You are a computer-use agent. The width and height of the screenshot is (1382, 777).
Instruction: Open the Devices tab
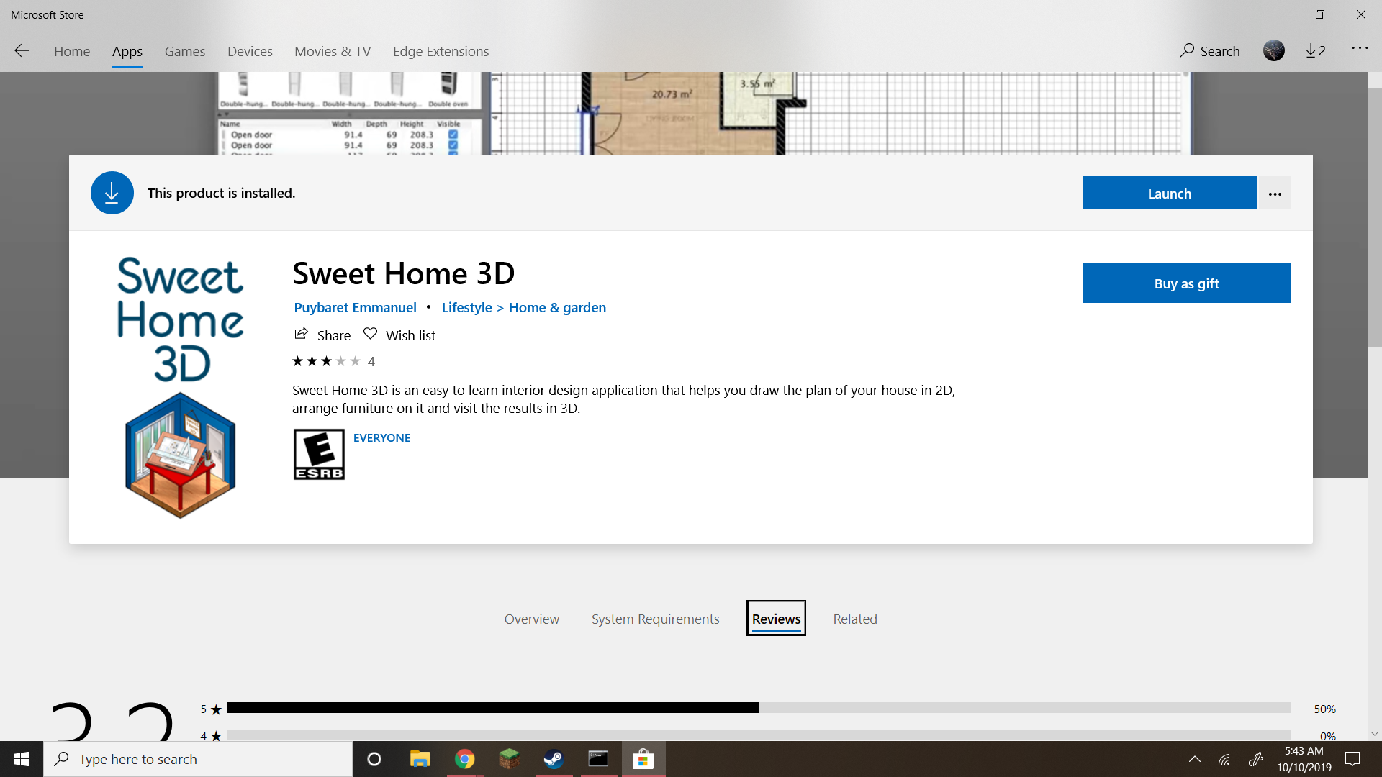pos(250,51)
